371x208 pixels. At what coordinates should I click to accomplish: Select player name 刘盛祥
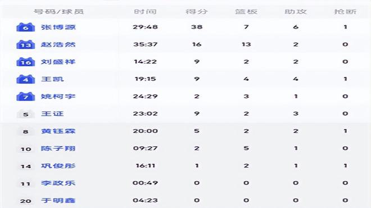[x=58, y=62]
